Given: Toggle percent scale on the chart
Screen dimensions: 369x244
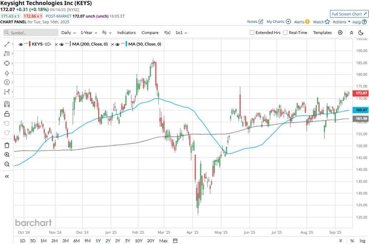Looking at the screenshot, I should (352, 241).
